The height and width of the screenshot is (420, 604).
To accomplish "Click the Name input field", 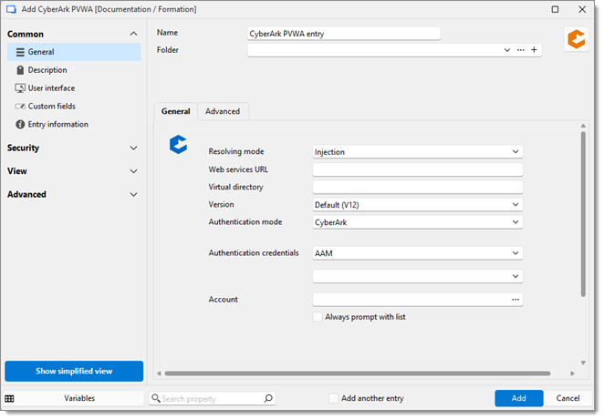I will tap(344, 34).
